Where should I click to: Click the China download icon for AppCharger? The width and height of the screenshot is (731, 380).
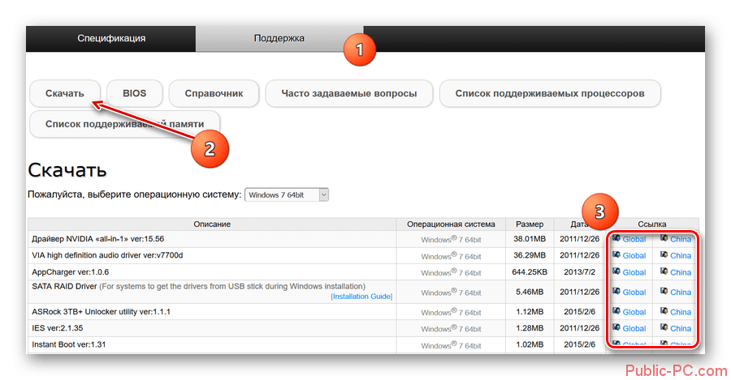[664, 271]
